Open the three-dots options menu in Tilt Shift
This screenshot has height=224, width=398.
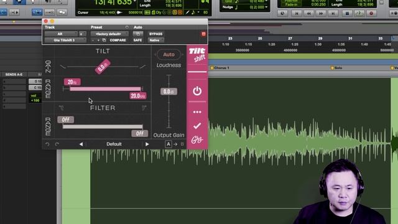point(197,112)
